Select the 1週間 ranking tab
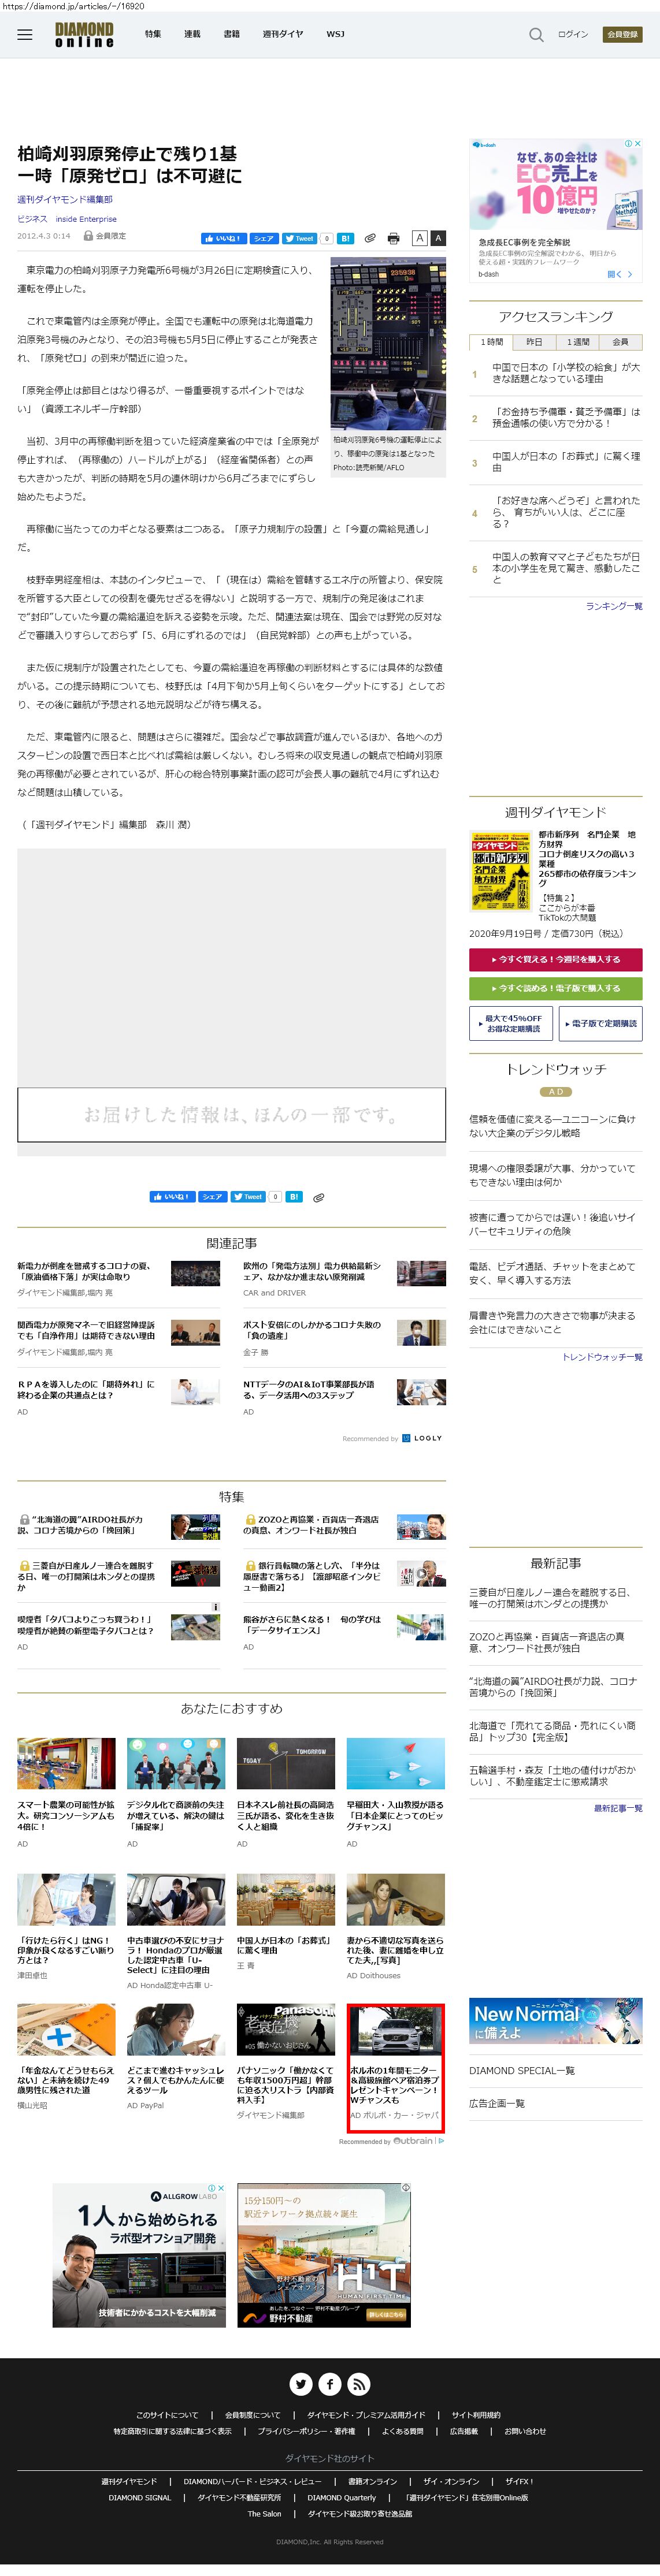This screenshot has height=2576, width=660. [578, 342]
